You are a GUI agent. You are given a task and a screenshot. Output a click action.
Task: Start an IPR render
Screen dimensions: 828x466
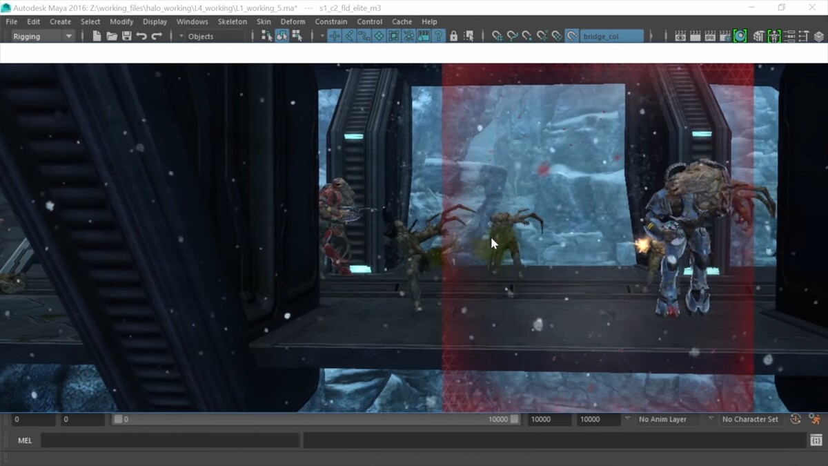click(x=709, y=35)
